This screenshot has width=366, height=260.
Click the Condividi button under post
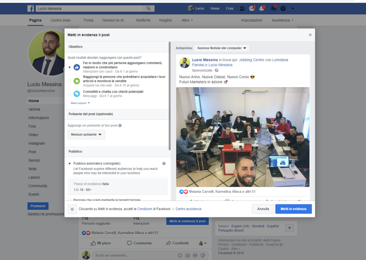(178, 243)
